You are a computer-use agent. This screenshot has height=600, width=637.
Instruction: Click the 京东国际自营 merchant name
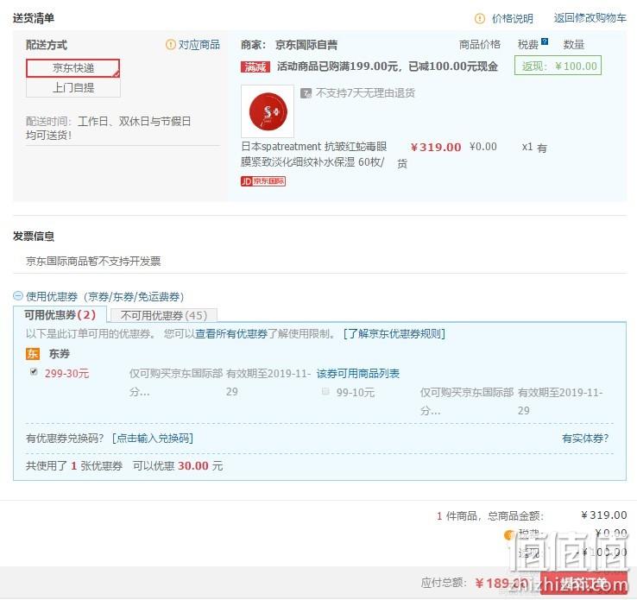tap(306, 45)
